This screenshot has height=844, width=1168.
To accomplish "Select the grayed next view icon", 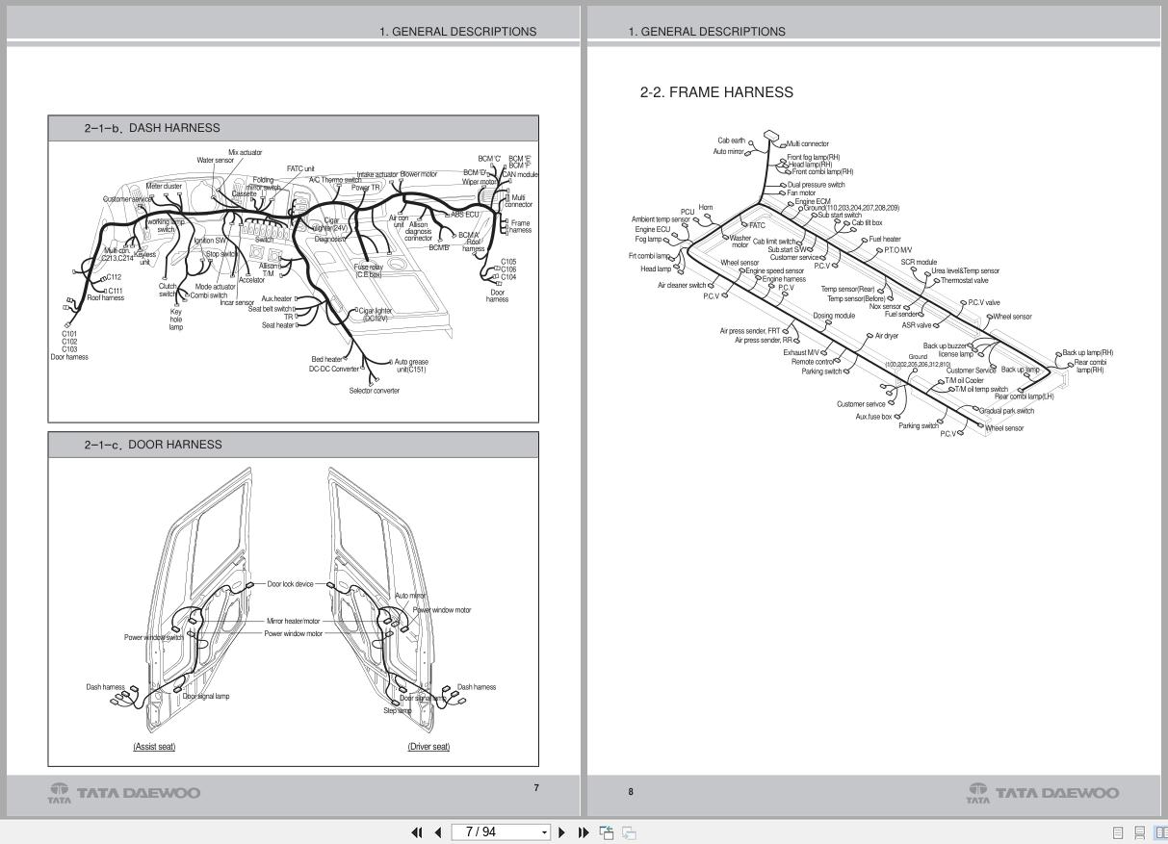I will pos(628,831).
